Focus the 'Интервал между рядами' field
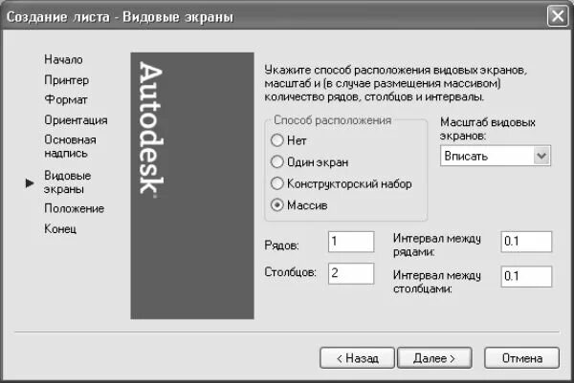 (526, 242)
